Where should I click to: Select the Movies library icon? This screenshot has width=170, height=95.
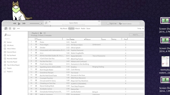pyautogui.click(x=10, y=28)
